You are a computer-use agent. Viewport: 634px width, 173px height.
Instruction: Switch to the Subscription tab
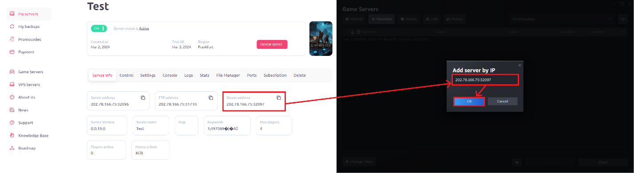coord(275,75)
